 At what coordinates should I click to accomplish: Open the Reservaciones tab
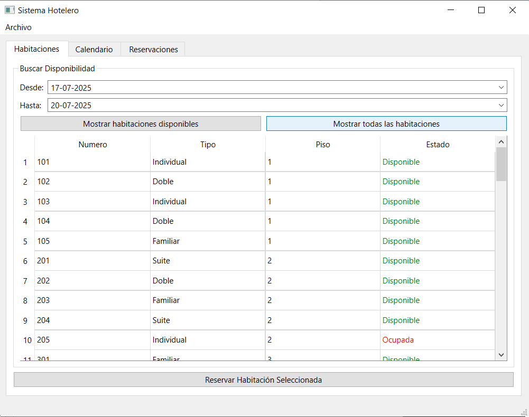point(153,50)
